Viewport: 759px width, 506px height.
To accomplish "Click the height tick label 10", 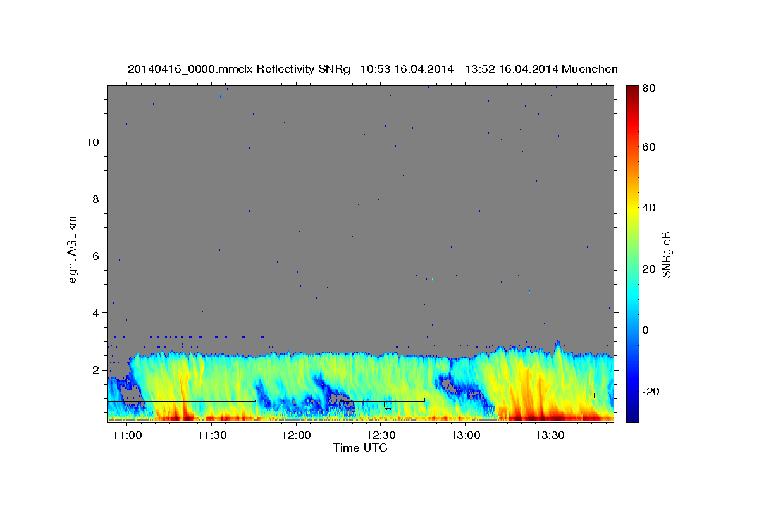I will (94, 142).
